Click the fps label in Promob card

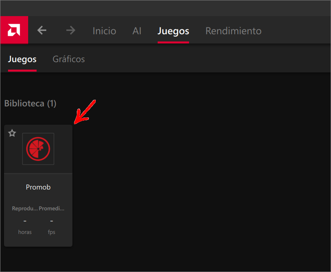(51, 232)
